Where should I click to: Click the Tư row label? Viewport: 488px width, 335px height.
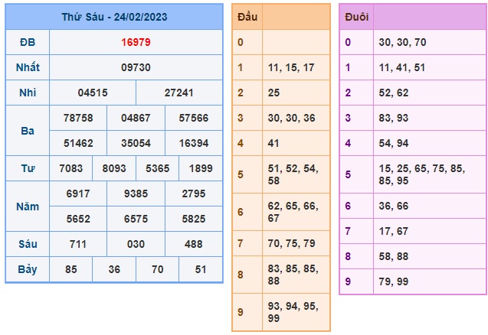click(x=28, y=168)
